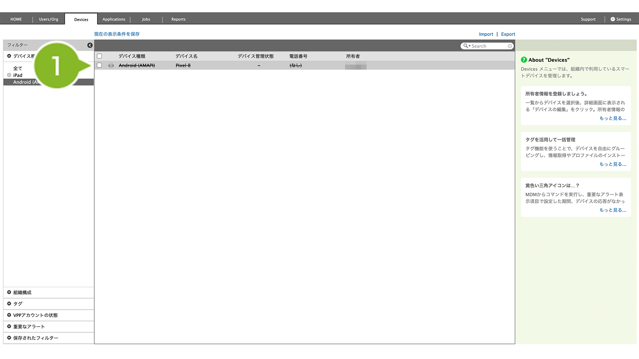Sort by 所有者 column header
The width and height of the screenshot is (639, 359).
pyautogui.click(x=353, y=56)
